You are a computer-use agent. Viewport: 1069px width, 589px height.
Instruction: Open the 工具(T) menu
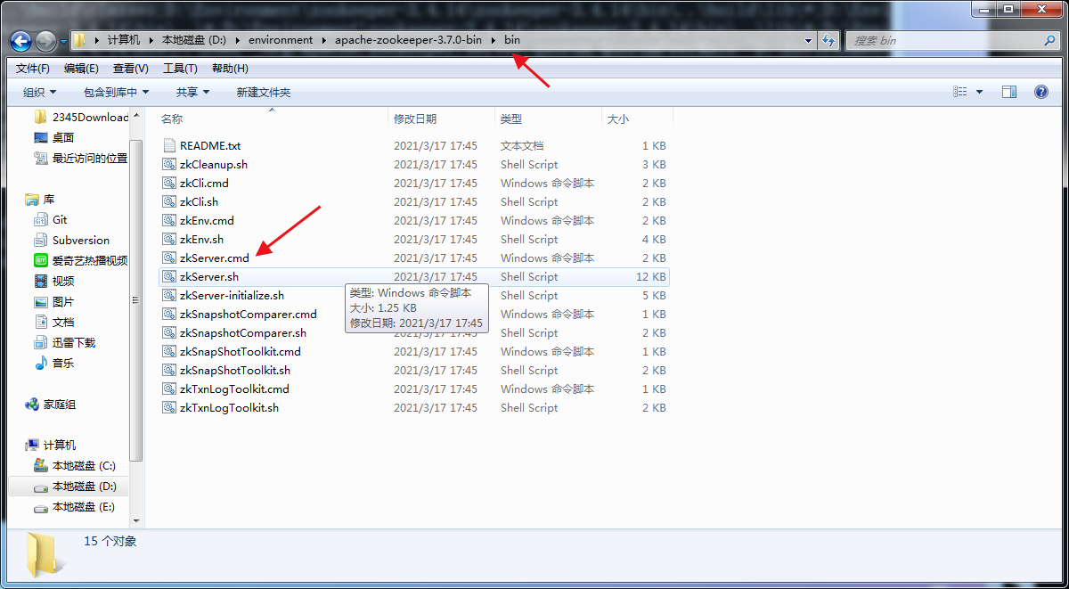coord(180,69)
